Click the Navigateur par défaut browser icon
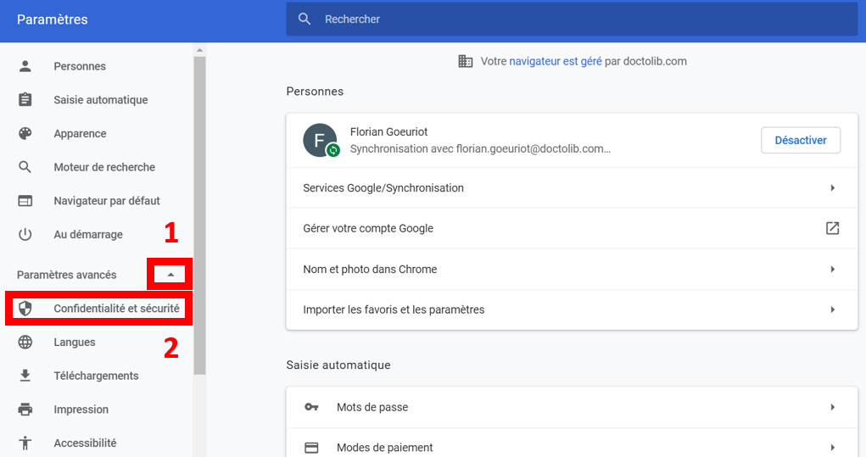This screenshot has width=866, height=457. 25,201
